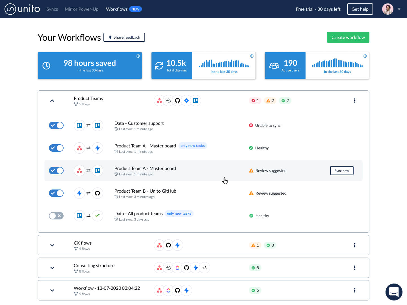Open the chat support widget
The width and height of the screenshot is (407, 305).
pyautogui.click(x=394, y=292)
